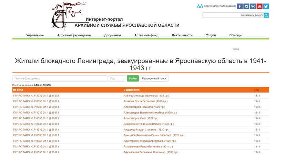Click the 'Вход' login link
Image resolution: width=285 pixels, height=155 pixels.
pyautogui.click(x=236, y=49)
